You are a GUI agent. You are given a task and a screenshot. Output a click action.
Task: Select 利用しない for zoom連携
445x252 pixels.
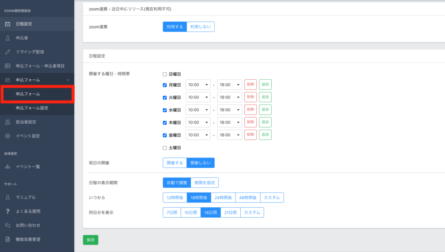200,27
